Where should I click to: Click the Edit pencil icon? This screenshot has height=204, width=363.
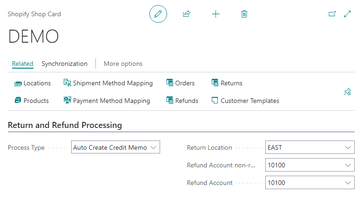(158, 14)
